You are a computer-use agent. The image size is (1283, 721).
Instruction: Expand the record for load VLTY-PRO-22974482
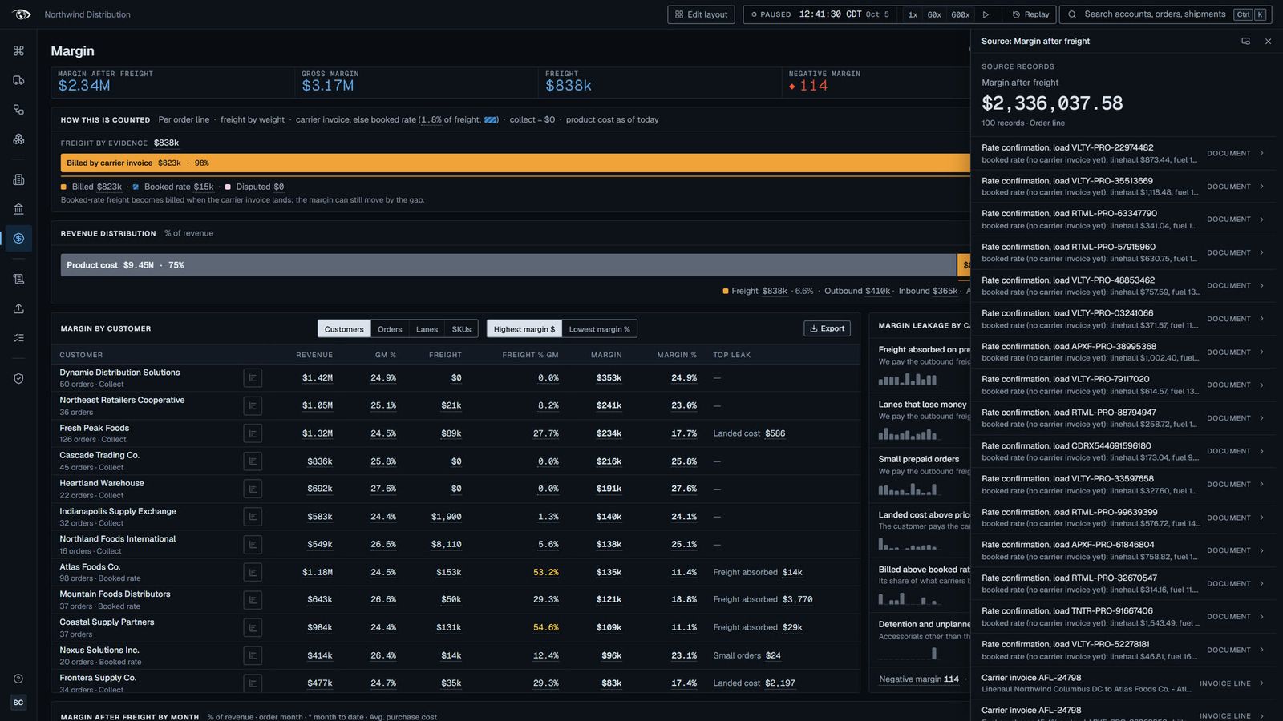click(x=1123, y=153)
